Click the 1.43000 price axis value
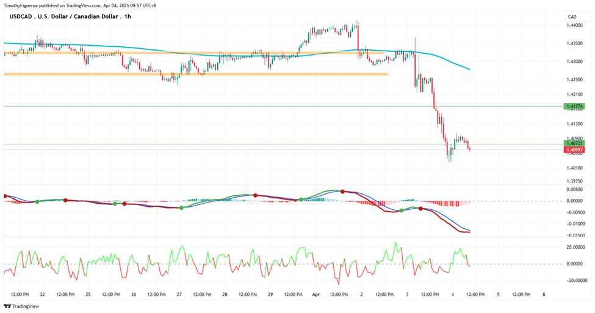 point(574,62)
